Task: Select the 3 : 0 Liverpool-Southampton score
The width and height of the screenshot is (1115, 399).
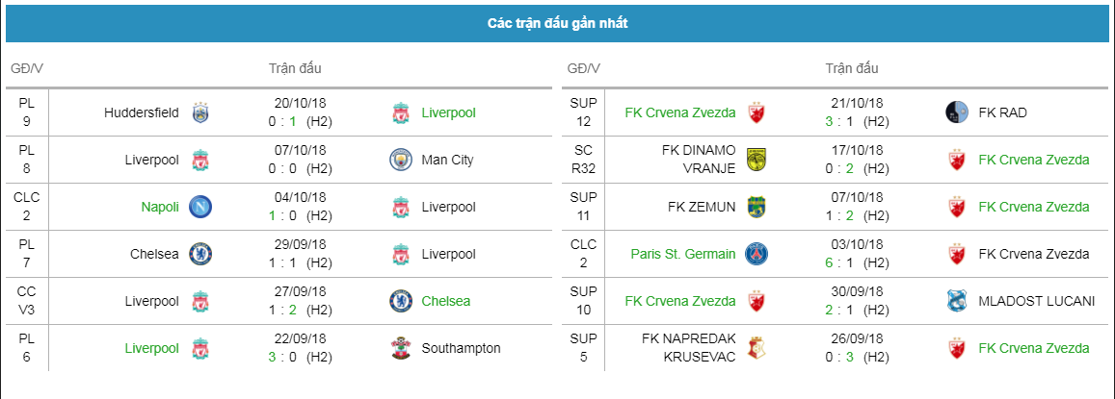Action: pos(283,357)
